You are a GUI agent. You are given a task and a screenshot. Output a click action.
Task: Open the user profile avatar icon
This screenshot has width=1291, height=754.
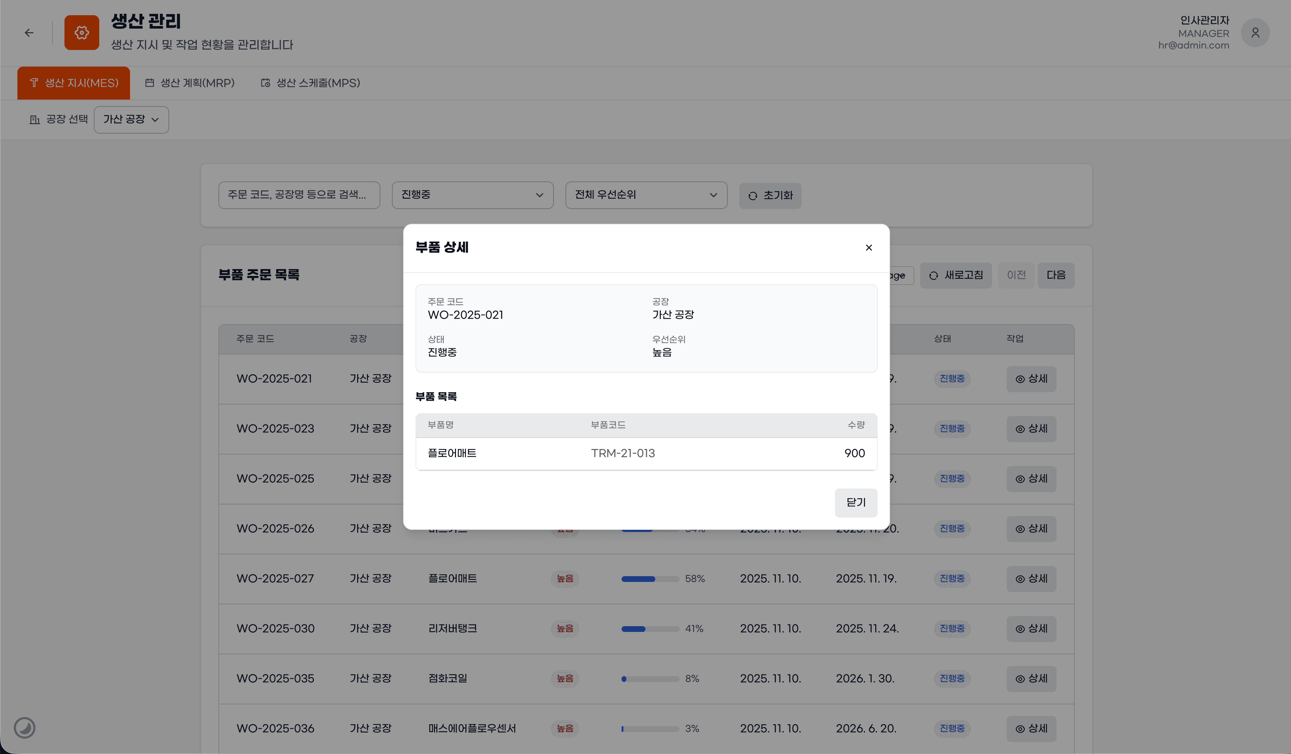coord(1255,33)
